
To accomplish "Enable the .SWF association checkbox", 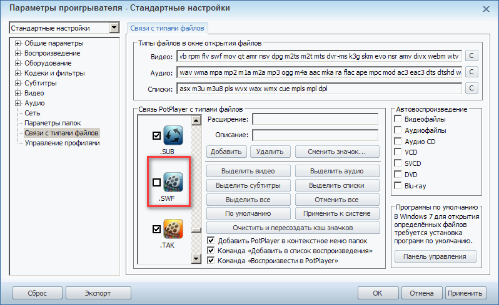I will pyautogui.click(x=156, y=182).
